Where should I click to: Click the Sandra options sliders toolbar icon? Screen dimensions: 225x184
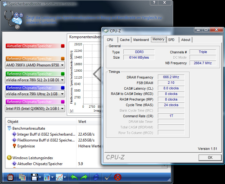(10, 177)
